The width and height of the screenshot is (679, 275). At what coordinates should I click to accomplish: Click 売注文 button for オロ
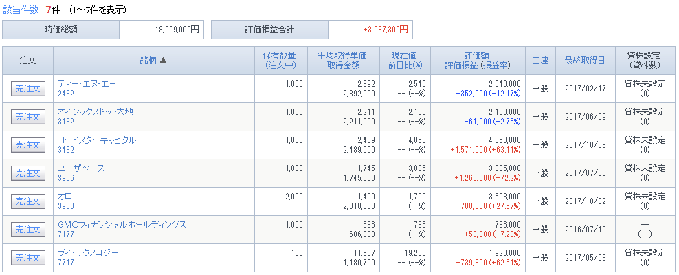coord(27,201)
